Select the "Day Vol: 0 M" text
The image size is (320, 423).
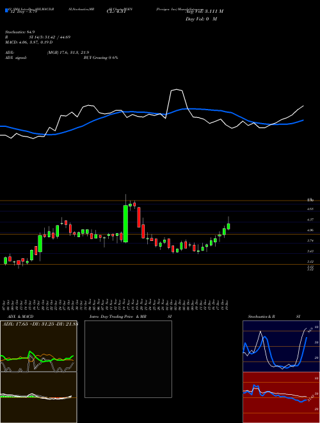pyautogui.click(x=201, y=19)
